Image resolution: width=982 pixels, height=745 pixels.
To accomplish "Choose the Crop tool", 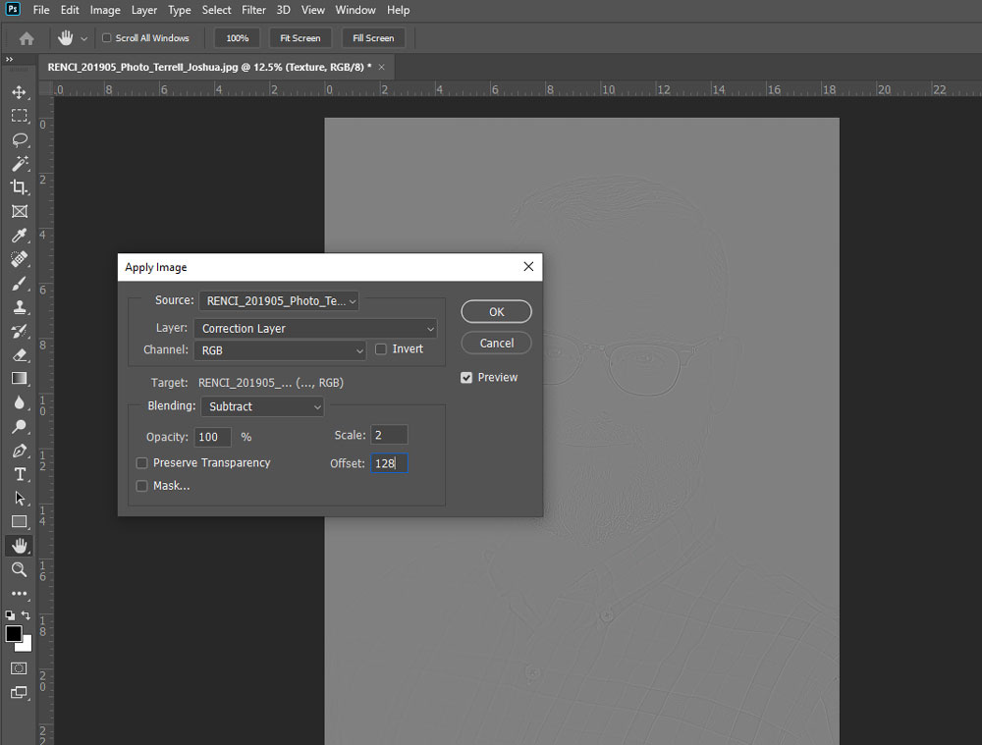I will click(x=19, y=186).
